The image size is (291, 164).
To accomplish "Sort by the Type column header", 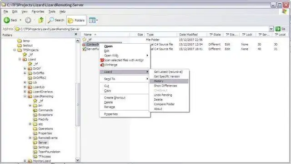I will pyautogui.click(x=161, y=35).
